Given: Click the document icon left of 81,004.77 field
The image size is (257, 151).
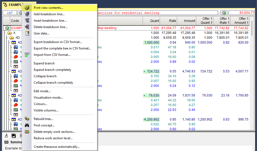Looking at the screenshot, I should point(224,13).
